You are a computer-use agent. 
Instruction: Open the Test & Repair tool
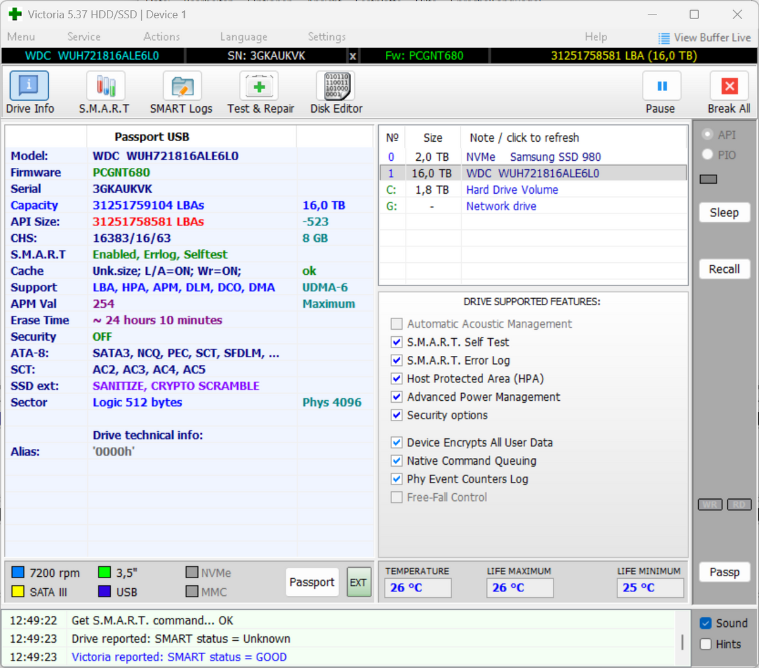(x=261, y=93)
